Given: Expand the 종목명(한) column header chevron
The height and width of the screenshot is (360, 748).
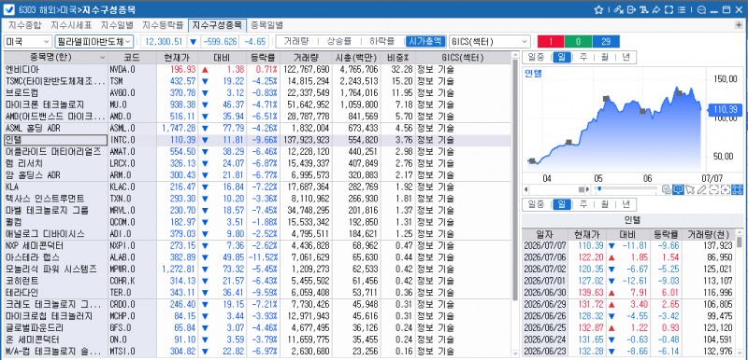Looking at the screenshot, I should [103, 58].
